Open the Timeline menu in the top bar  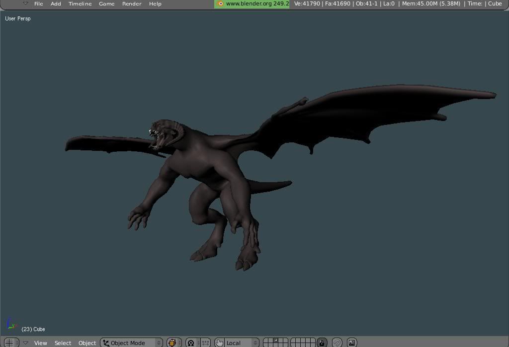pos(80,3)
